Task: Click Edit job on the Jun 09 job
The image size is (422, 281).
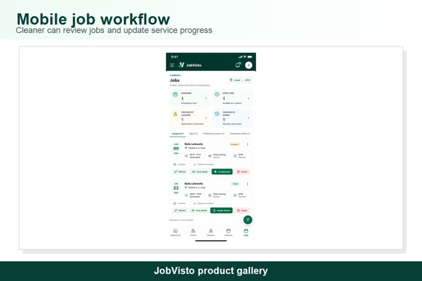Action: point(180,172)
